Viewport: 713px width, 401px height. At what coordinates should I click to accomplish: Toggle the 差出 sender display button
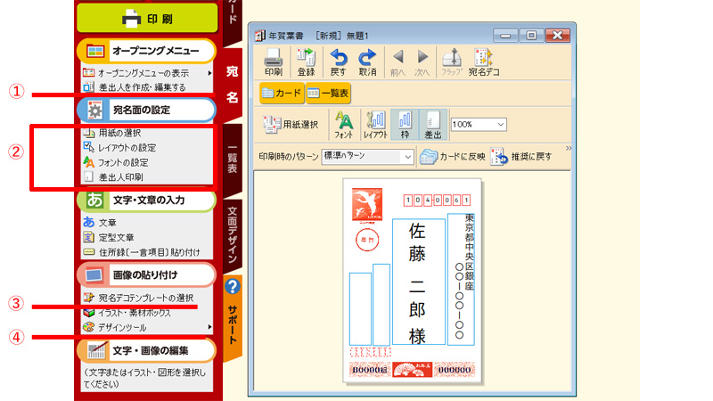433,125
